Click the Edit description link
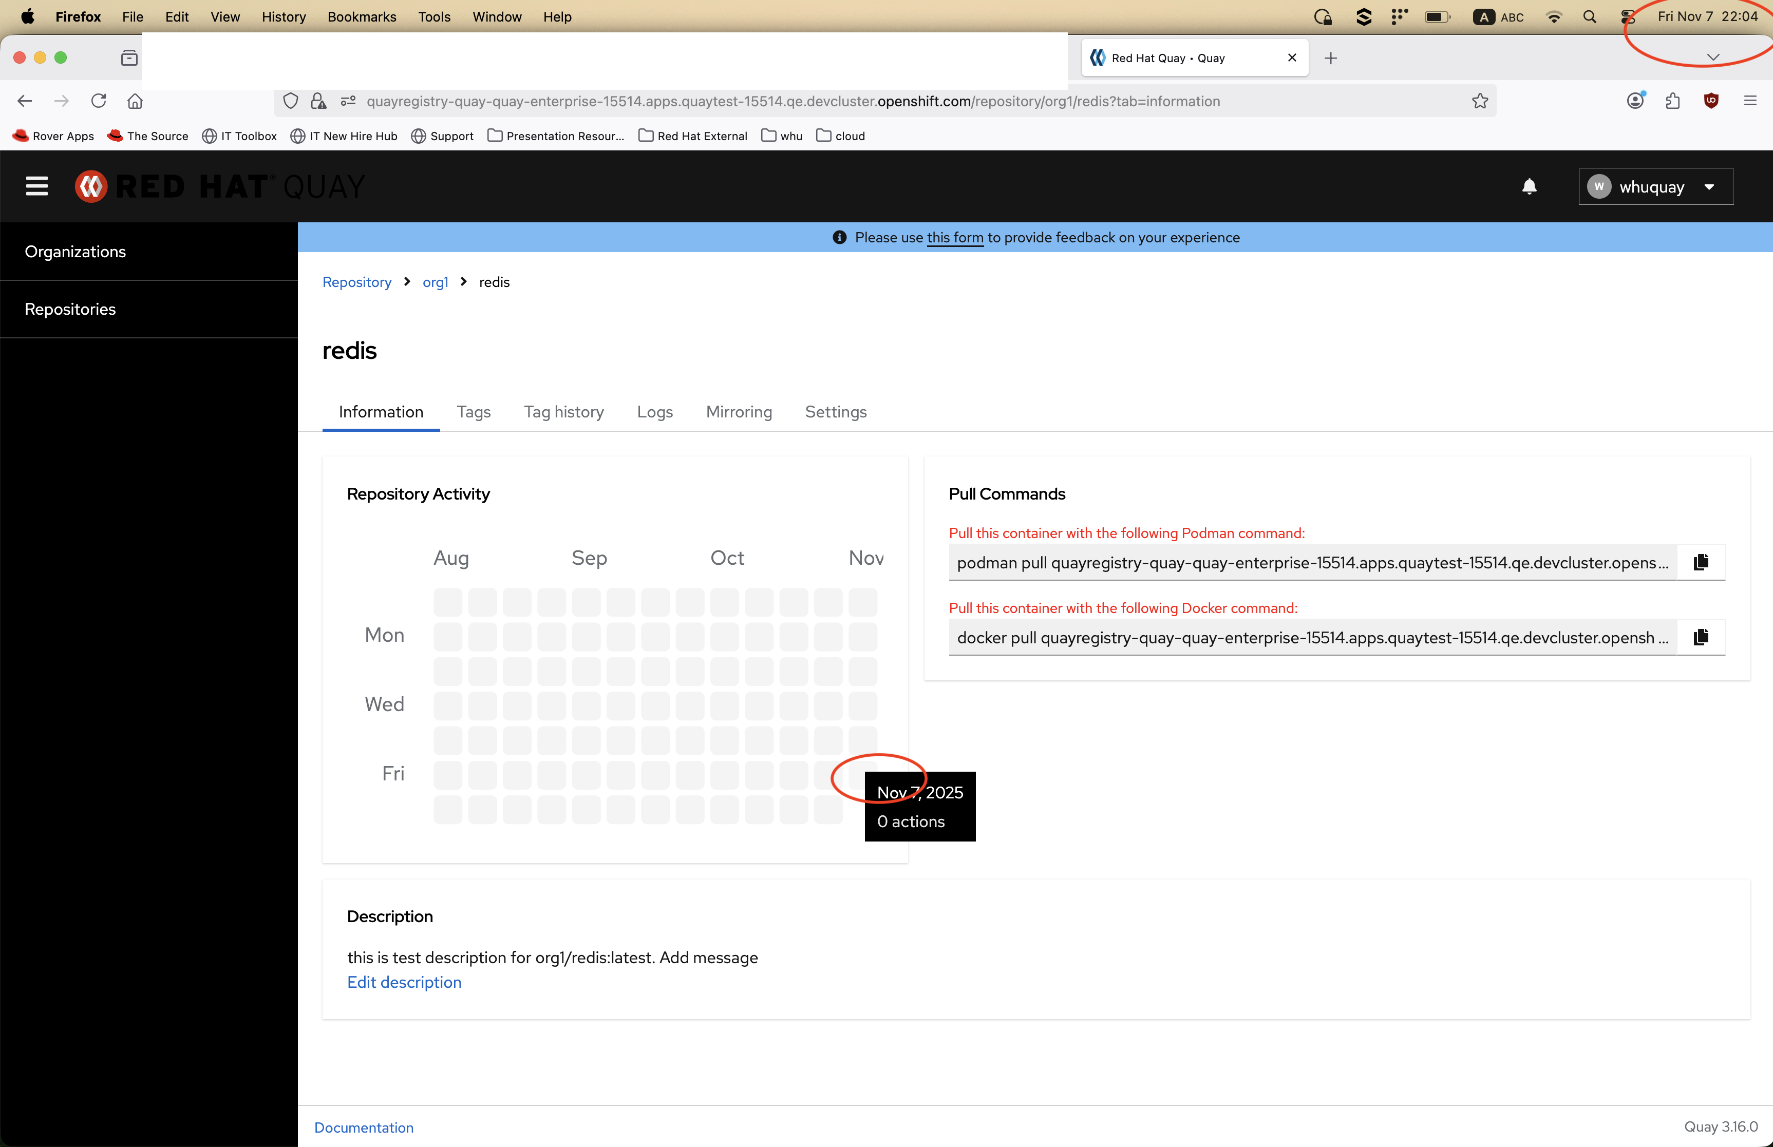 404,982
